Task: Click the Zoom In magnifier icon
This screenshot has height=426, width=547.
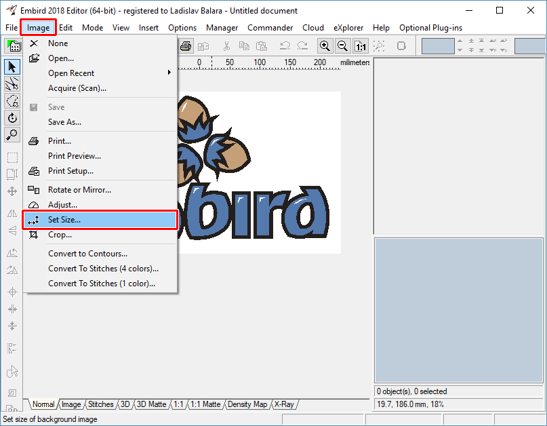Action: point(325,46)
